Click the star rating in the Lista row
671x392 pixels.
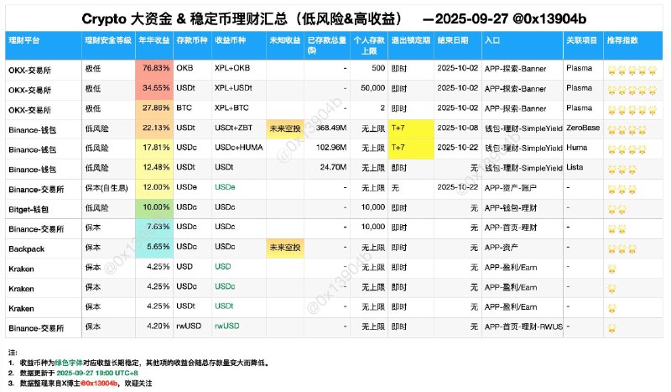[622, 170]
